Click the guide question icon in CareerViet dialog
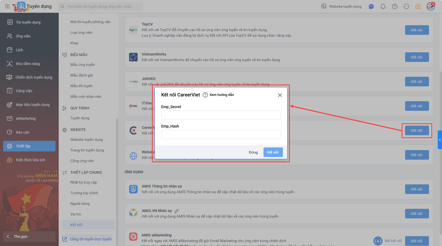Viewport: 442px width, 246px height. [x=205, y=95]
